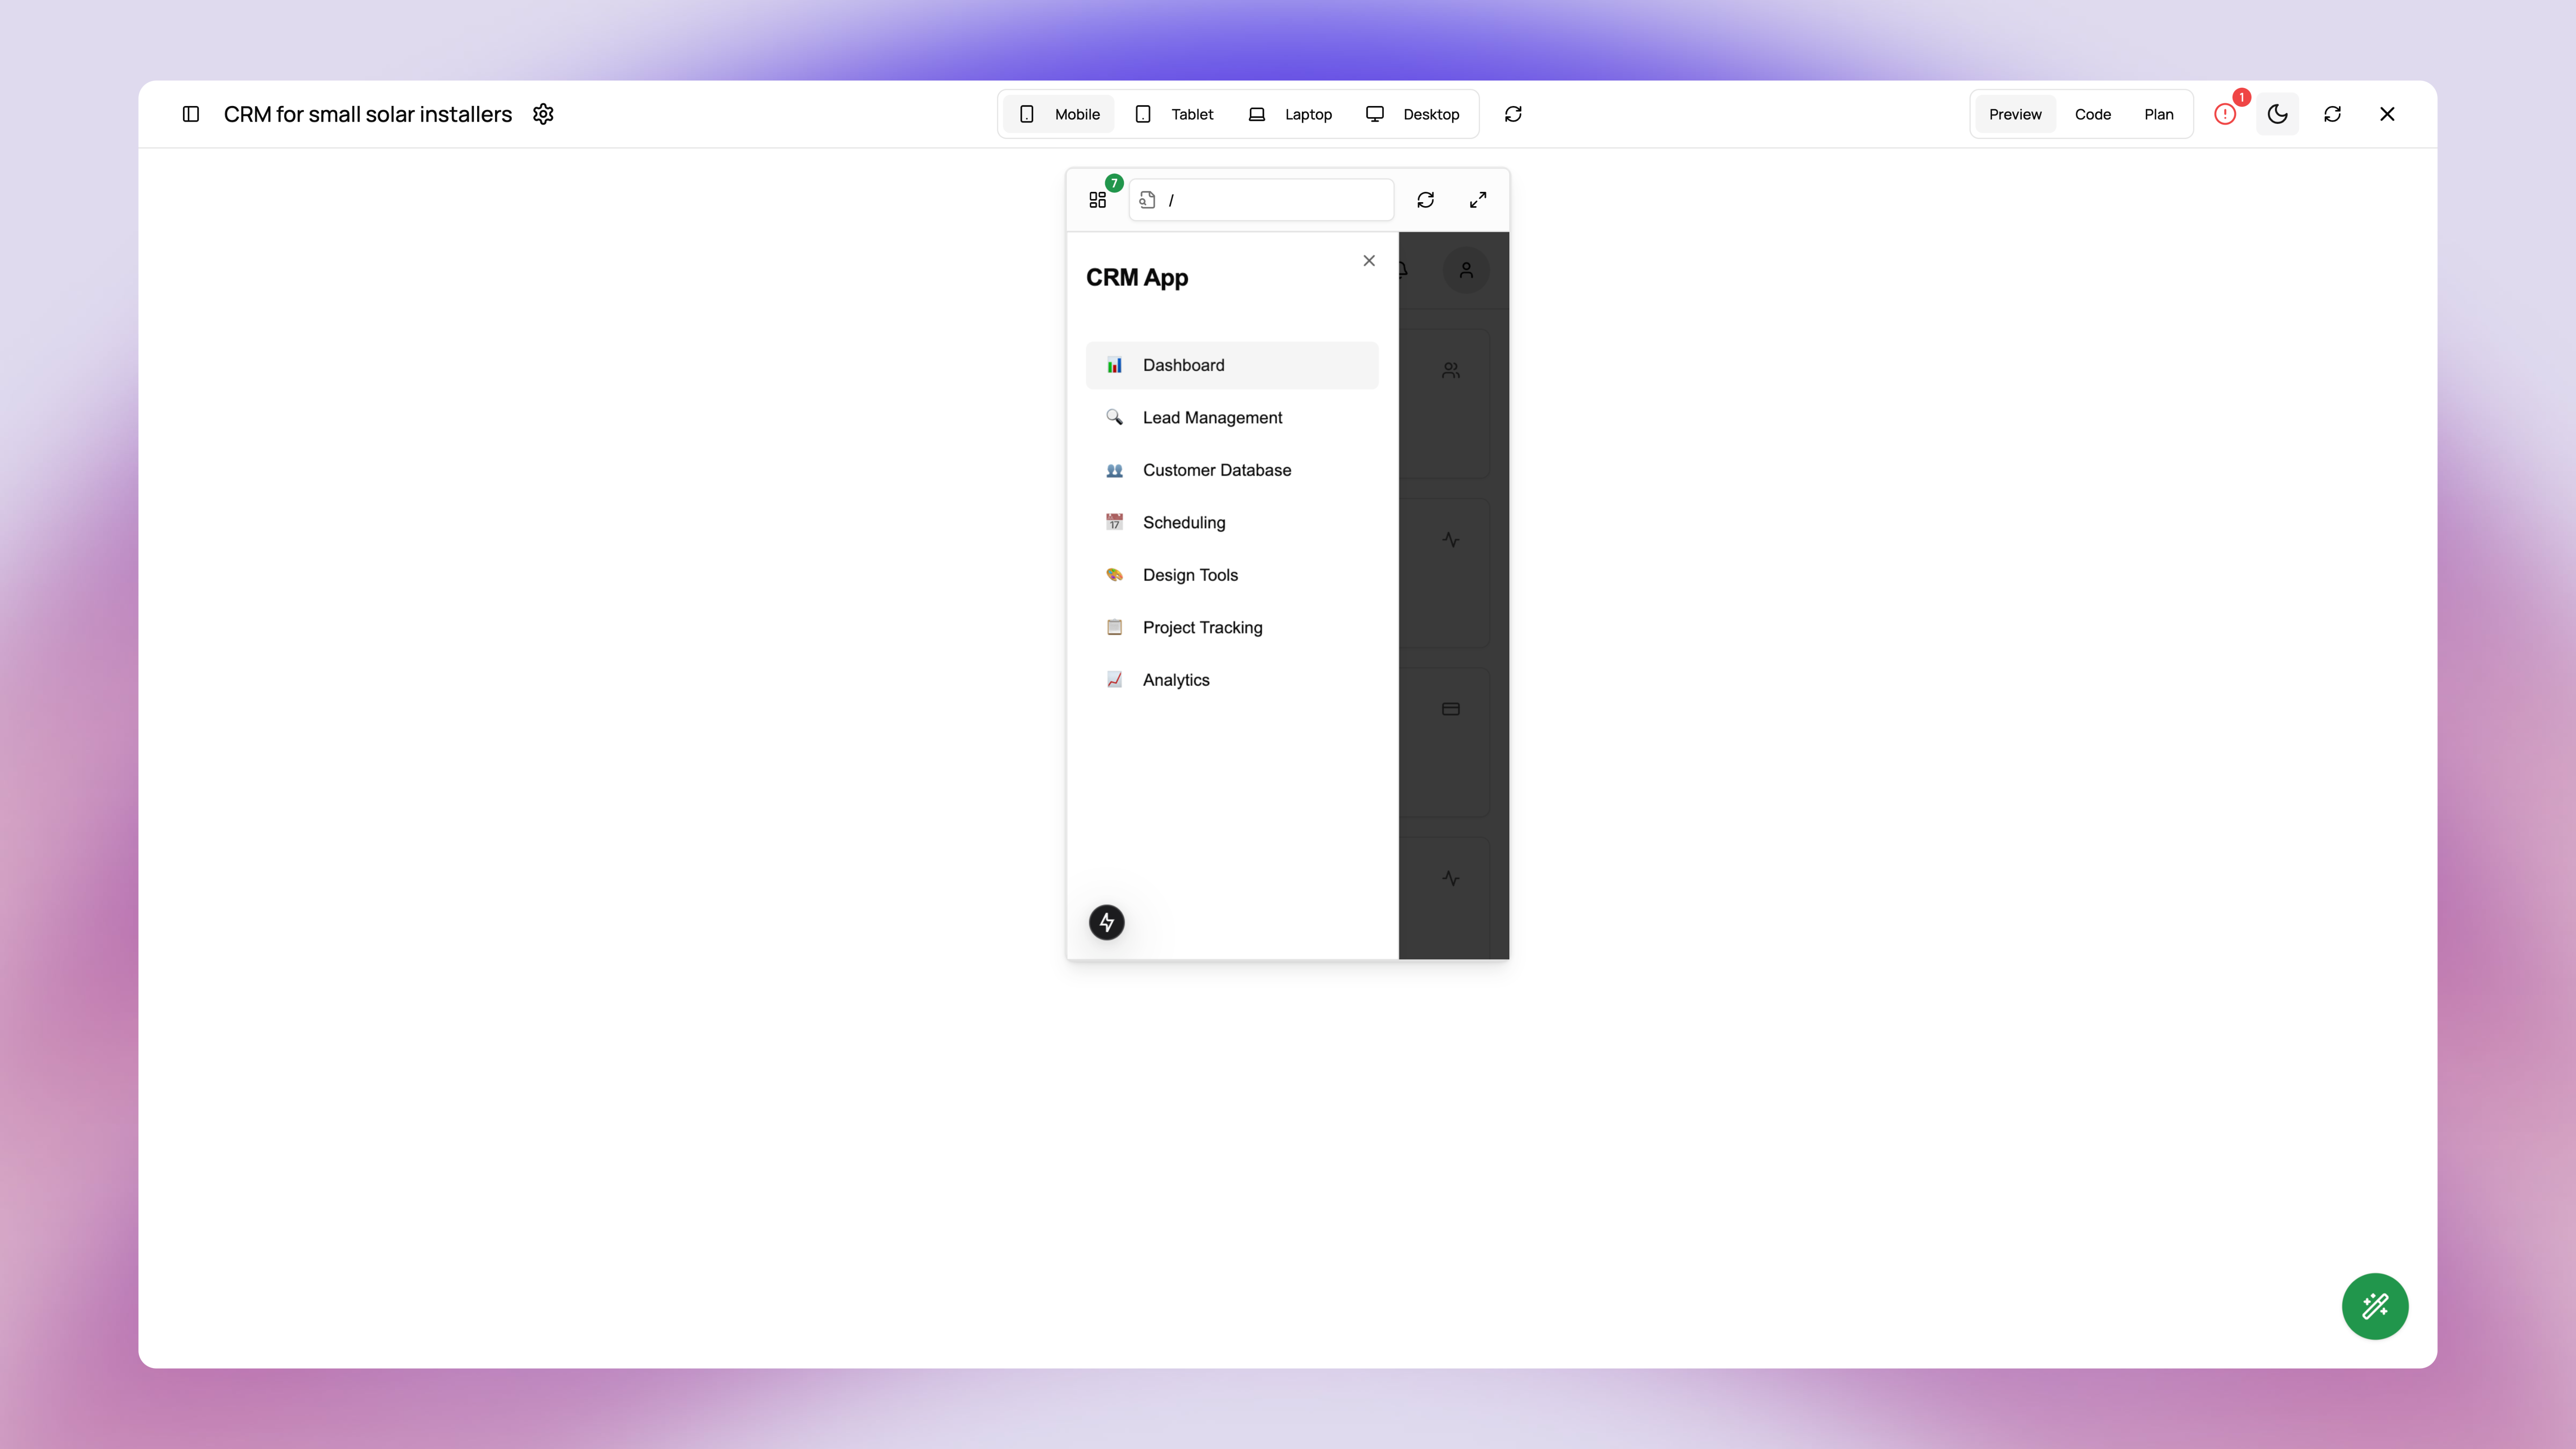Open project settings gear icon

pyautogui.click(x=543, y=114)
